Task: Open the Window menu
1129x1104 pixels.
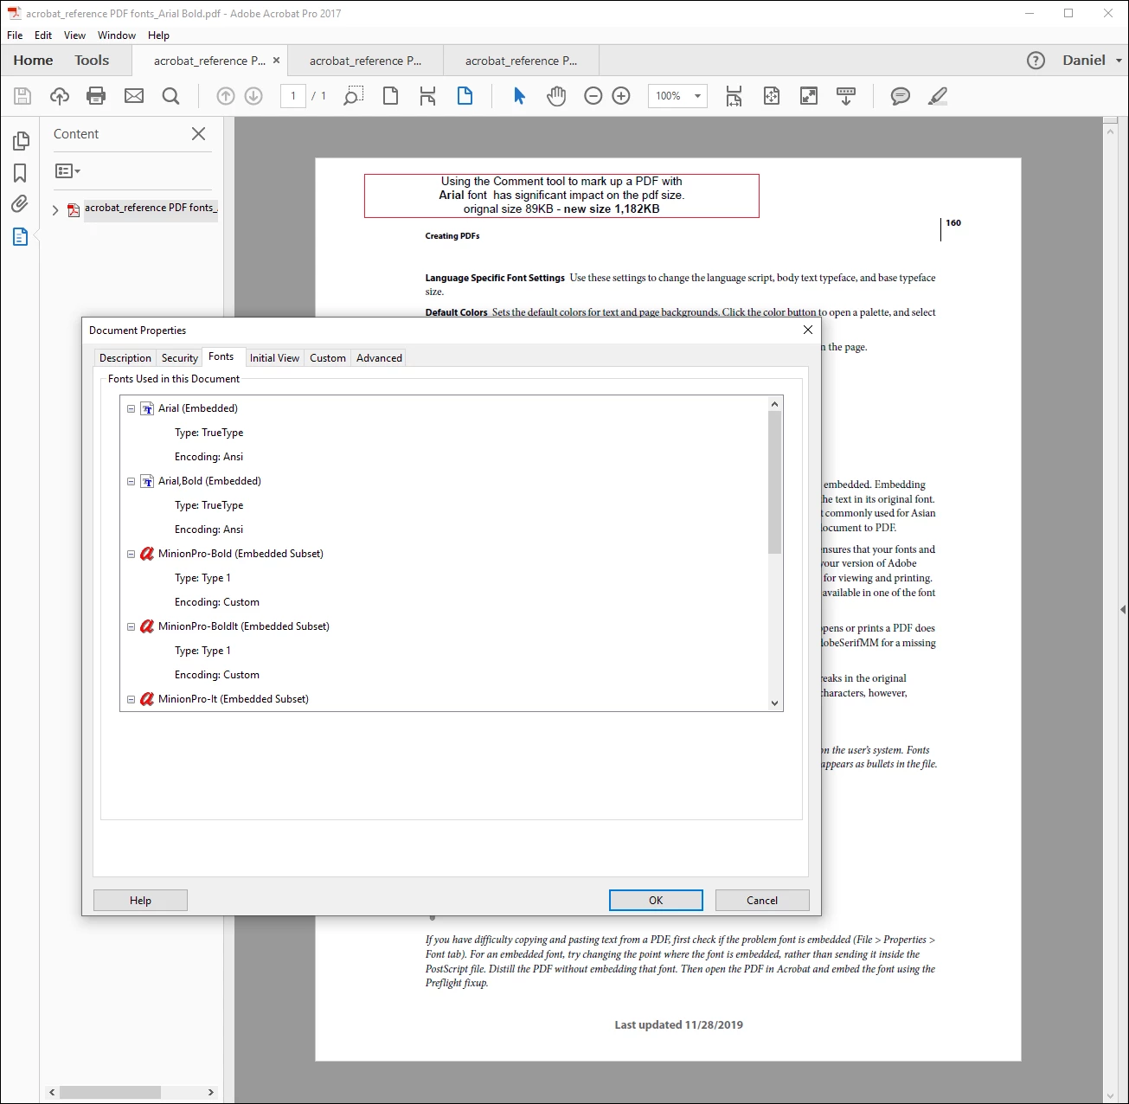Action: [x=117, y=35]
